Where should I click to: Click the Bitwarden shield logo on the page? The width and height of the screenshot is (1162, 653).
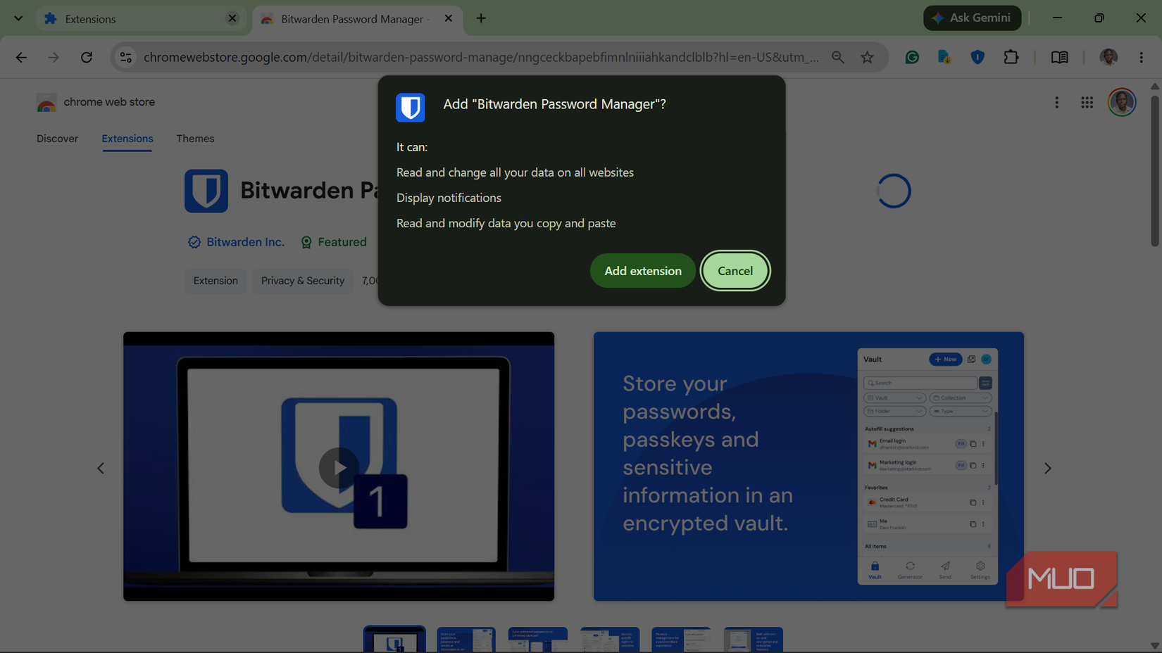tap(206, 191)
